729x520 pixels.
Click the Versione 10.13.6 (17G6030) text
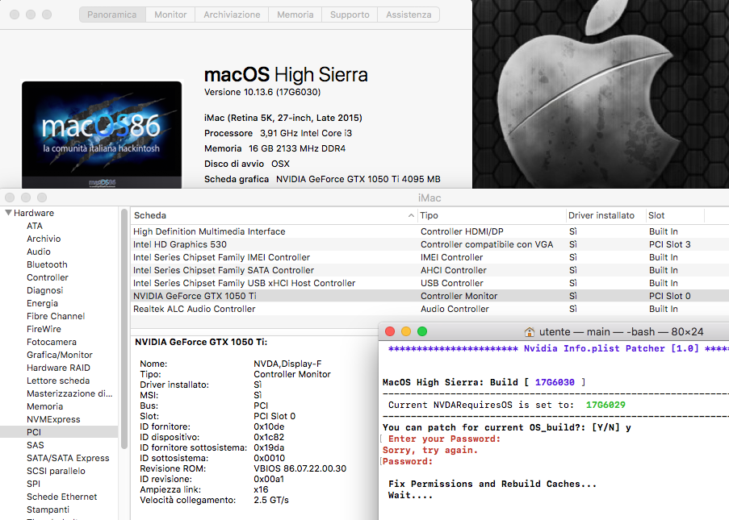click(262, 92)
